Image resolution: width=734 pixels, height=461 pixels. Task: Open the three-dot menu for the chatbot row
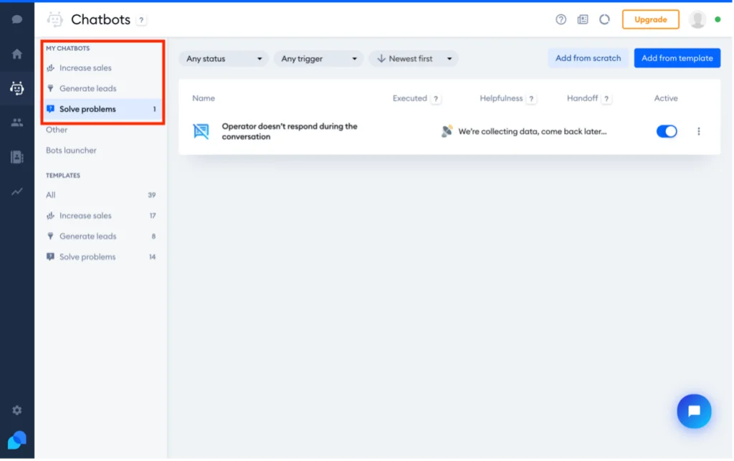[x=699, y=131]
